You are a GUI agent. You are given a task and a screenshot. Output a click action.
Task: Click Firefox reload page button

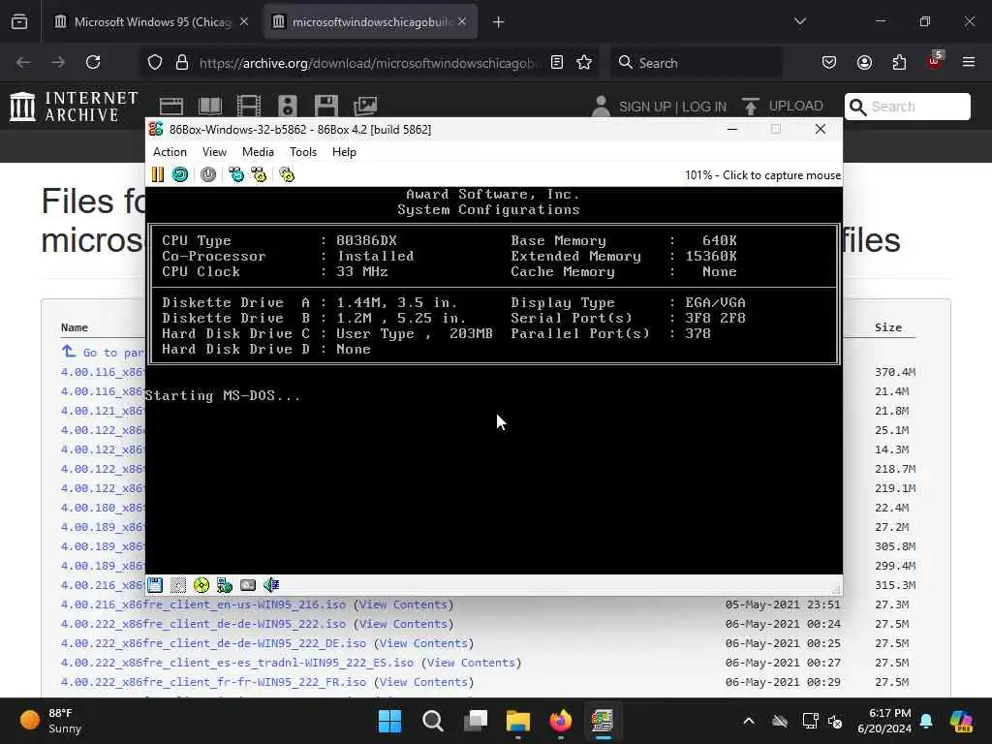click(x=93, y=62)
